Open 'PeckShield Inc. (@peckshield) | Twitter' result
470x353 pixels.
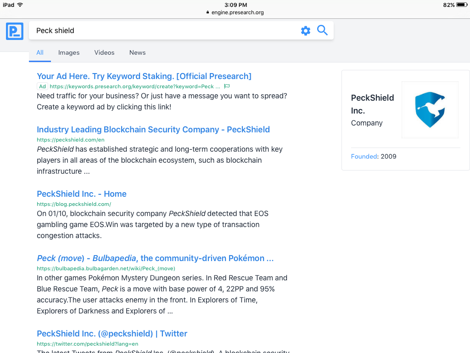112,334
